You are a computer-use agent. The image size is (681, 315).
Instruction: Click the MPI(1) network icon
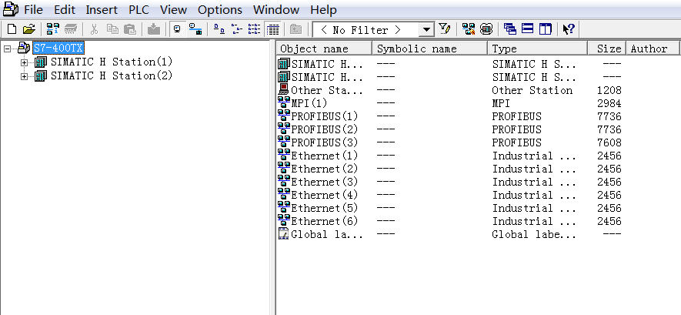tap(284, 103)
